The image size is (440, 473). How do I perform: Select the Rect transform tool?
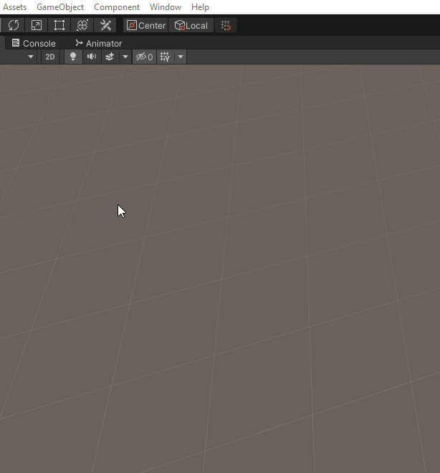coord(59,25)
